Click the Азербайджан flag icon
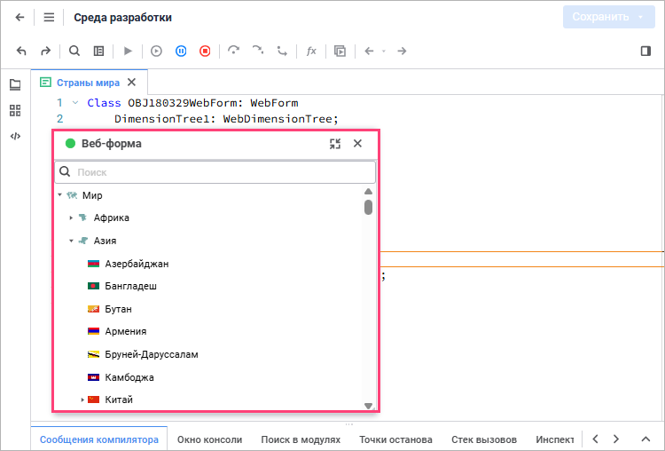Image resolution: width=665 pixels, height=451 pixels. (93, 264)
